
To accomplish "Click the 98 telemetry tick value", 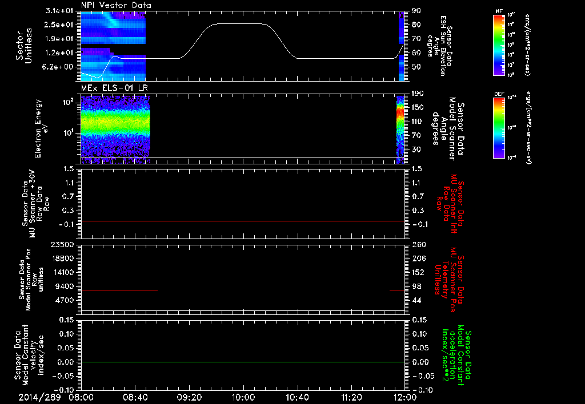I will (x=416, y=286).
